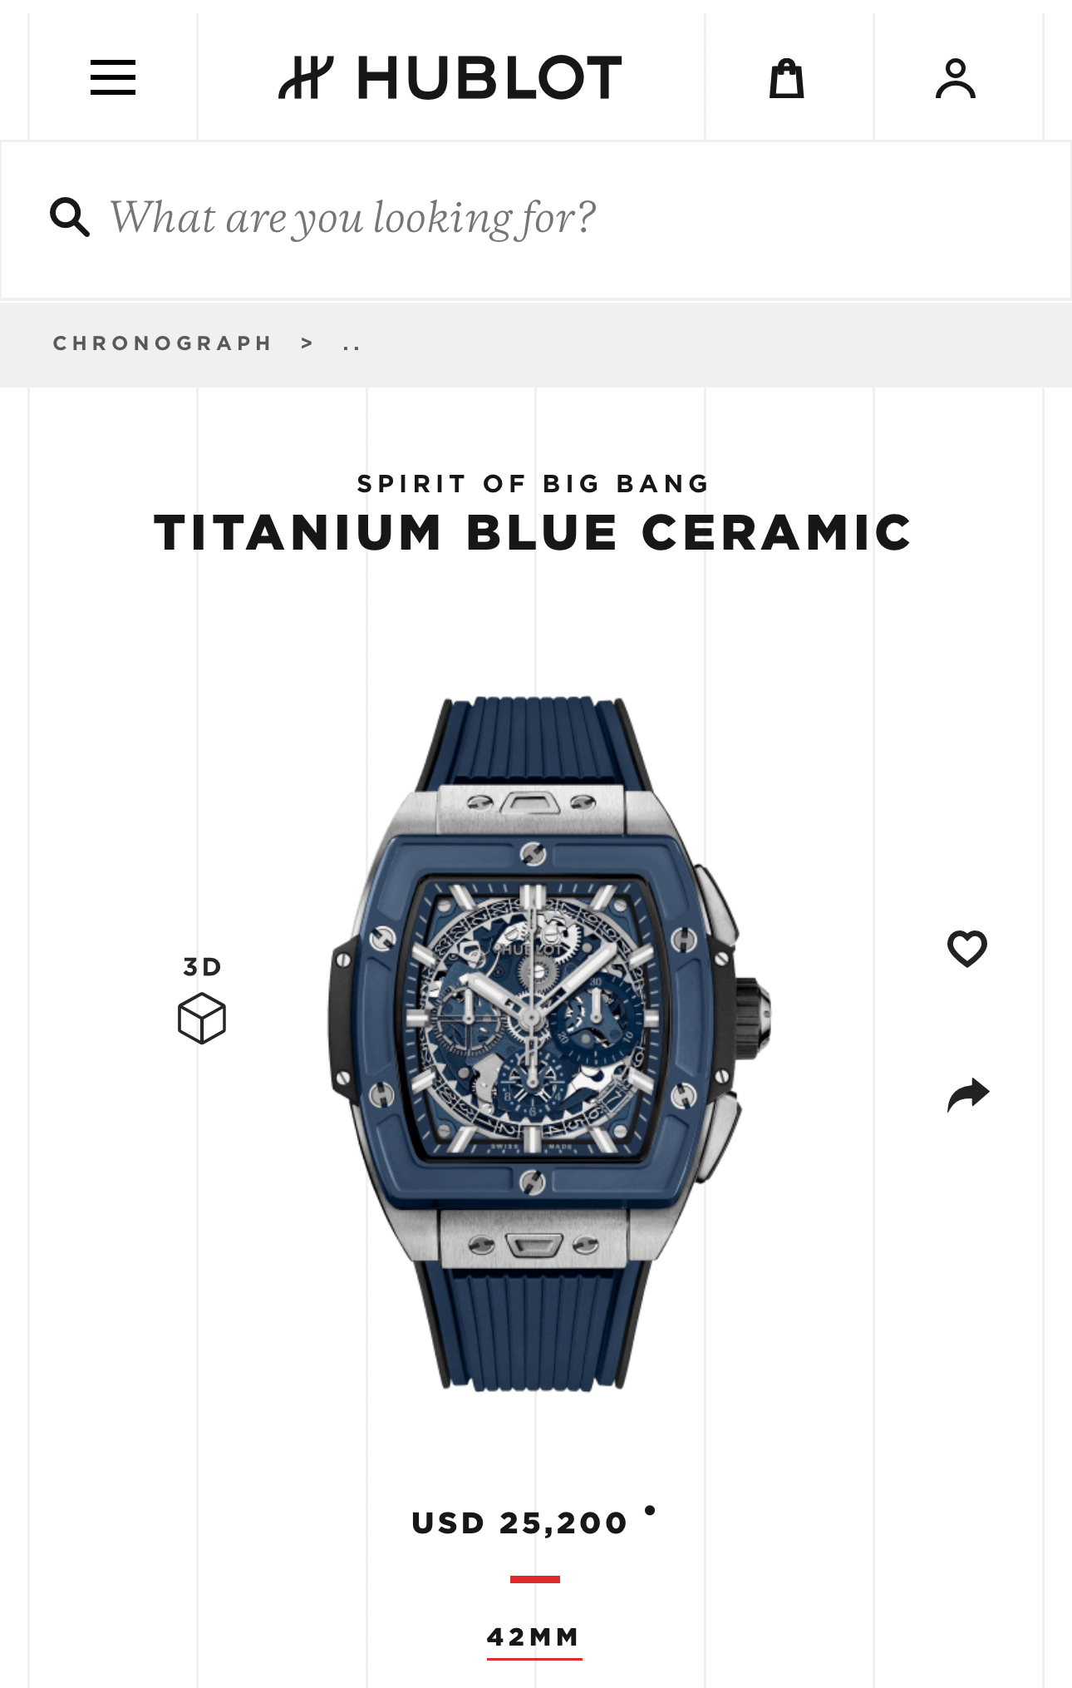1072x1688 pixels.
Task: Open the user account icon
Action: (x=956, y=78)
